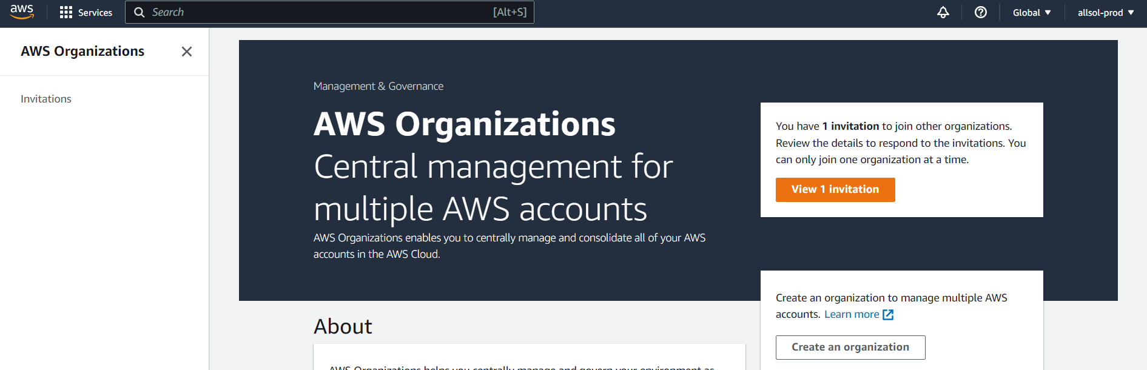Go to Invitations in the sidebar

(x=46, y=99)
